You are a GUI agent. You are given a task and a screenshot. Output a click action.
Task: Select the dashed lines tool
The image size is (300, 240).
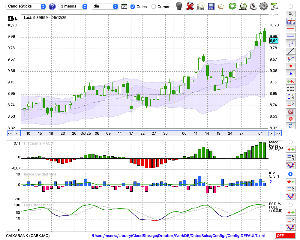click(x=291, y=89)
